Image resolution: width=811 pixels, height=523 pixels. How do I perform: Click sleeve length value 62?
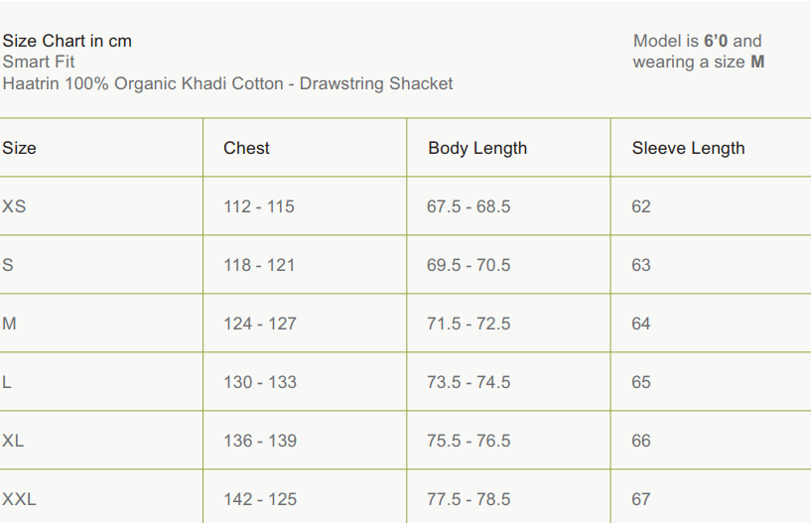[641, 206]
